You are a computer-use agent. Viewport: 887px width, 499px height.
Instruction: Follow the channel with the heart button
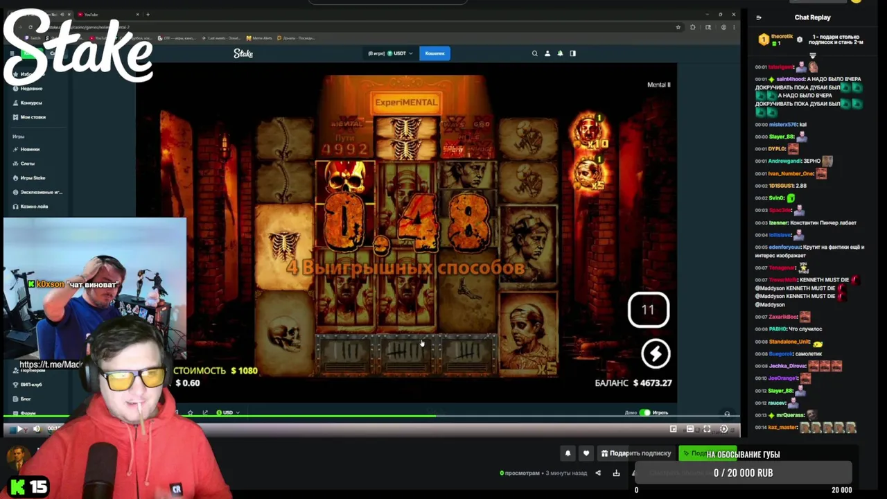(586, 453)
